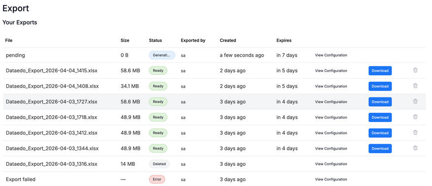Delete the Dataedo_Export_2026-04-04_1415.xlsx export via trash icon

pyautogui.click(x=415, y=70)
